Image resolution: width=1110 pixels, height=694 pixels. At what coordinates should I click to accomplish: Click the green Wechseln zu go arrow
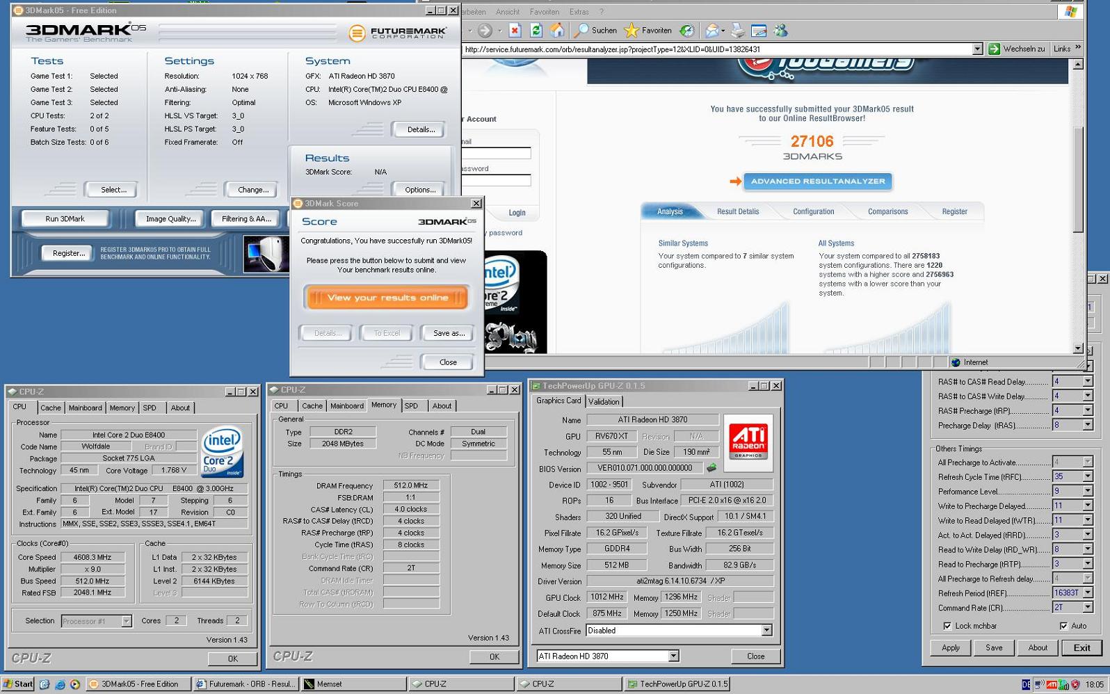pyautogui.click(x=994, y=49)
